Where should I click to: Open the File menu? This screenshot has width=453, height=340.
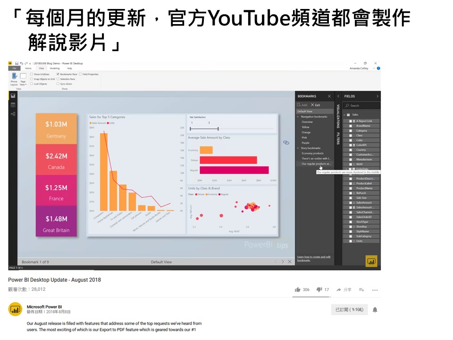click(14, 68)
